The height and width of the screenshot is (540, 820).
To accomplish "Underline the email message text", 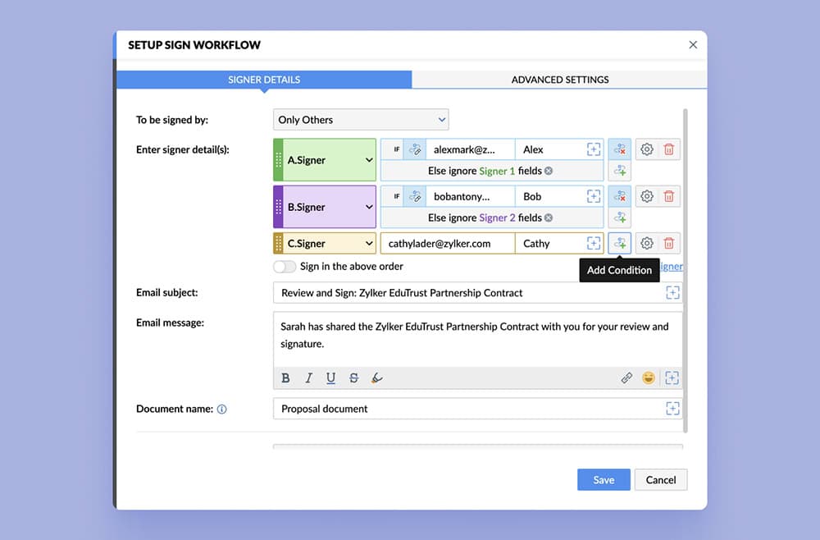I will click(x=330, y=378).
